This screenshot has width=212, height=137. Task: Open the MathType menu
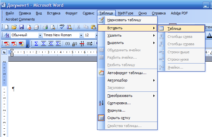126,13
